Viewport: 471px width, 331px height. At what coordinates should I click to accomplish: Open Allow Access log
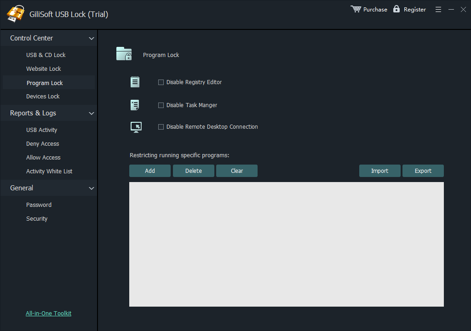[x=43, y=157]
